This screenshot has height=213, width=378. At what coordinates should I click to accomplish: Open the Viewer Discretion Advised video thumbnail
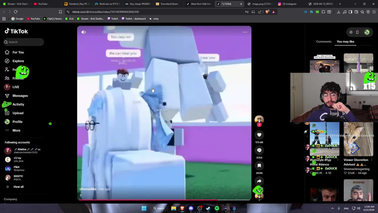pyautogui.click(x=358, y=139)
